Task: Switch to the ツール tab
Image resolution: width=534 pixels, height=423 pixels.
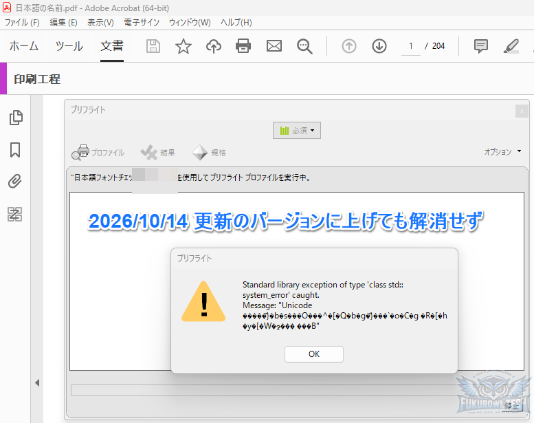Action: [69, 46]
